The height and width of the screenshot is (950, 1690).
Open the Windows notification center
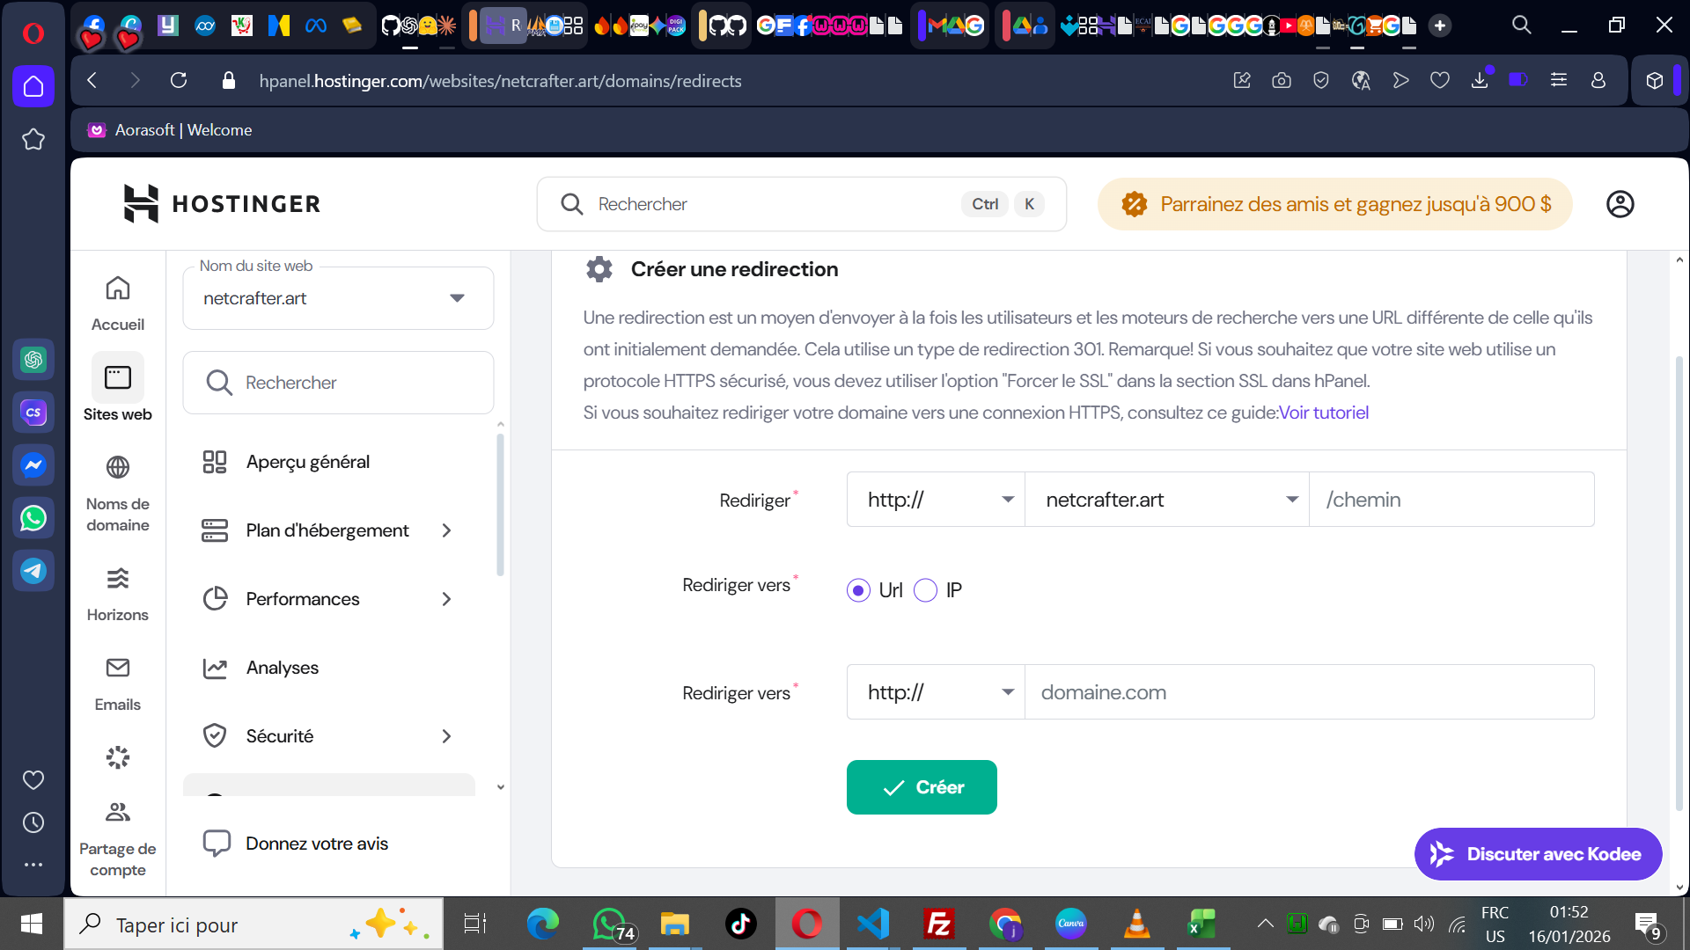(1648, 924)
